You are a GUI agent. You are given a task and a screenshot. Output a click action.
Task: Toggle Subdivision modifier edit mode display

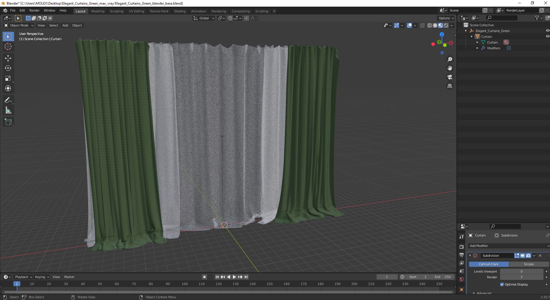pyautogui.click(x=517, y=256)
